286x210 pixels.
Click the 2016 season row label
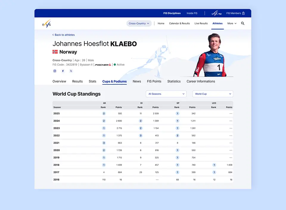[56, 180]
